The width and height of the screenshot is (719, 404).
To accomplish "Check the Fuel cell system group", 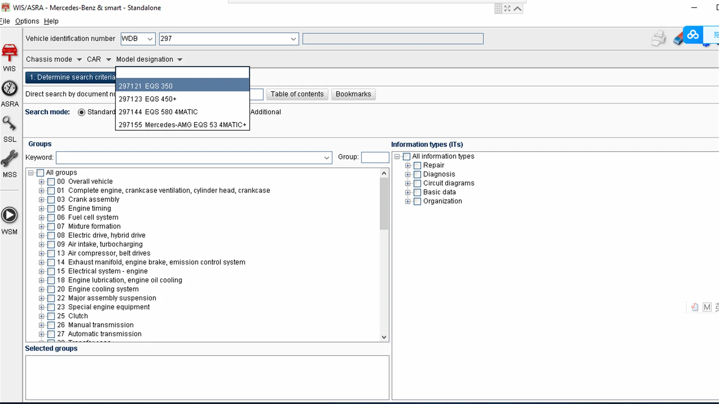I will click(x=51, y=218).
